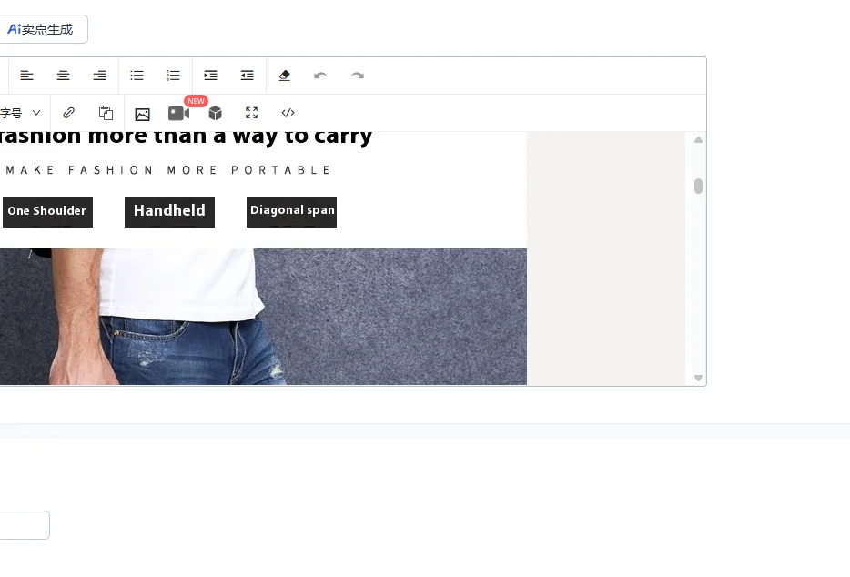Click the 3D cube icon

pyautogui.click(x=216, y=113)
